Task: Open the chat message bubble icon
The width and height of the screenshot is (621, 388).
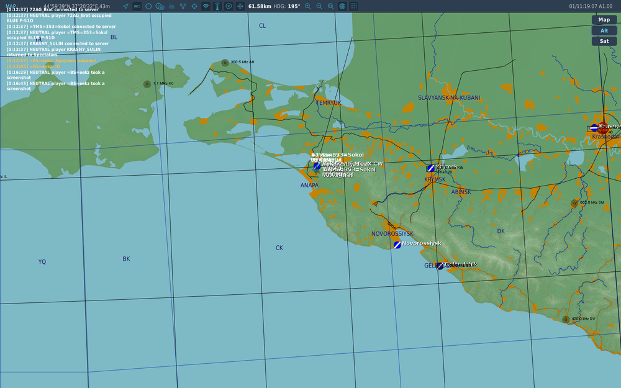Action: click(x=229, y=6)
